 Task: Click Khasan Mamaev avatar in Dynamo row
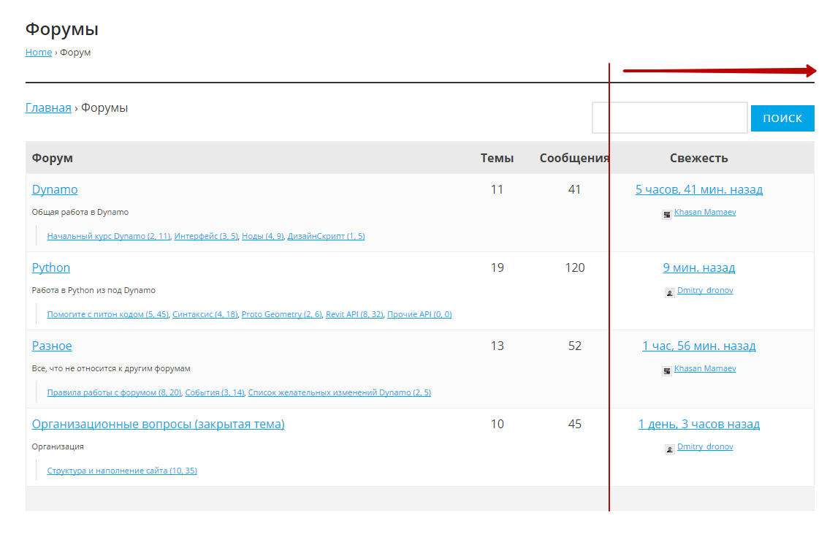[667, 214]
